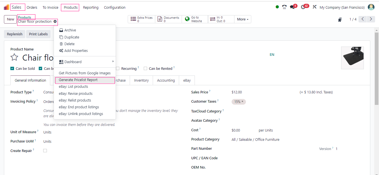Enable the Recurring checkbox
The height and width of the screenshot is (175, 379).
pyautogui.click(x=118, y=68)
